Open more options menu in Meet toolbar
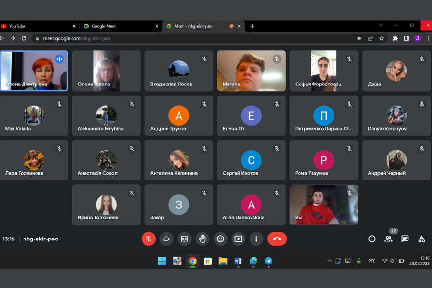Screen dimensions: 432x288 [256, 239]
